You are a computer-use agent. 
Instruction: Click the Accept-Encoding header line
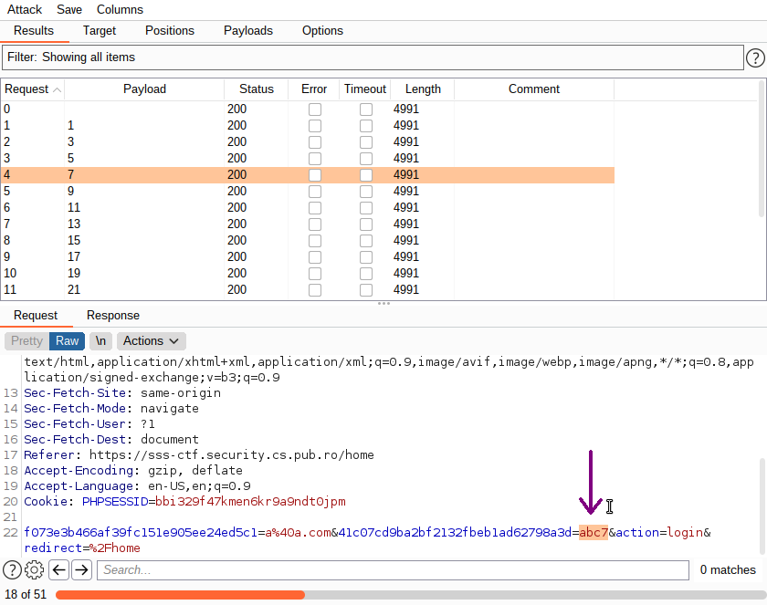pos(133,471)
